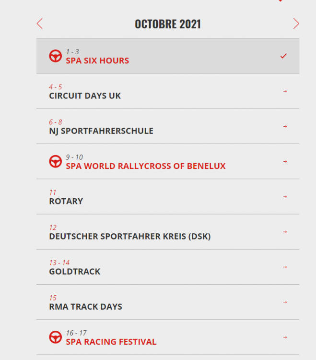Go to next month with right chevron
Image resolution: width=316 pixels, height=360 pixels.
coord(296,24)
